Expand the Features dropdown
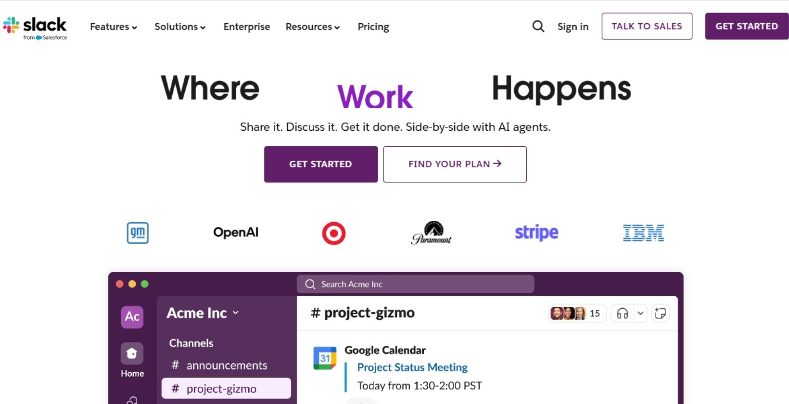The height and width of the screenshot is (404, 789). (113, 27)
